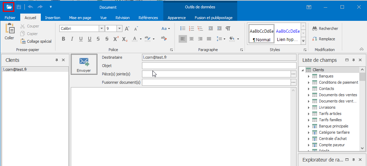Open the text highlight color dropdown
The image size is (367, 166).
tap(153, 39)
